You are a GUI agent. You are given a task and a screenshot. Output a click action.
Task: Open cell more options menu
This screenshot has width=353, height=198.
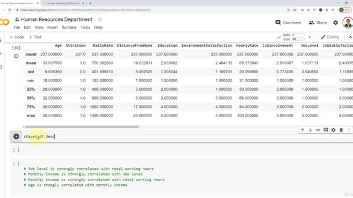tap(349, 130)
